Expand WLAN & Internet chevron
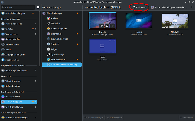The image size is (195, 121). [35, 81]
